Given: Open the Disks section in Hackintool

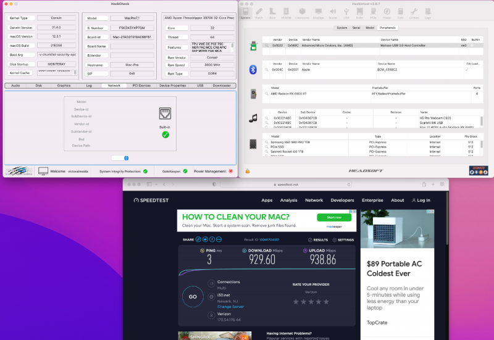Looking at the screenshot, I should pos(359,13).
